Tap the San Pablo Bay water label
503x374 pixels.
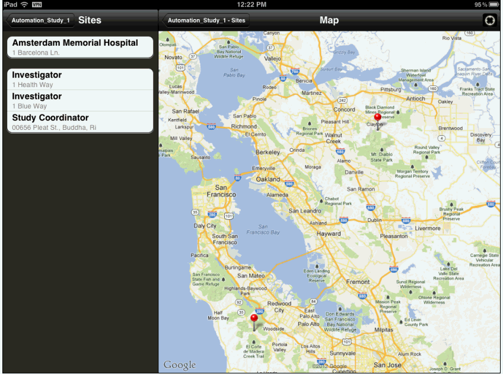pyautogui.click(x=234, y=72)
